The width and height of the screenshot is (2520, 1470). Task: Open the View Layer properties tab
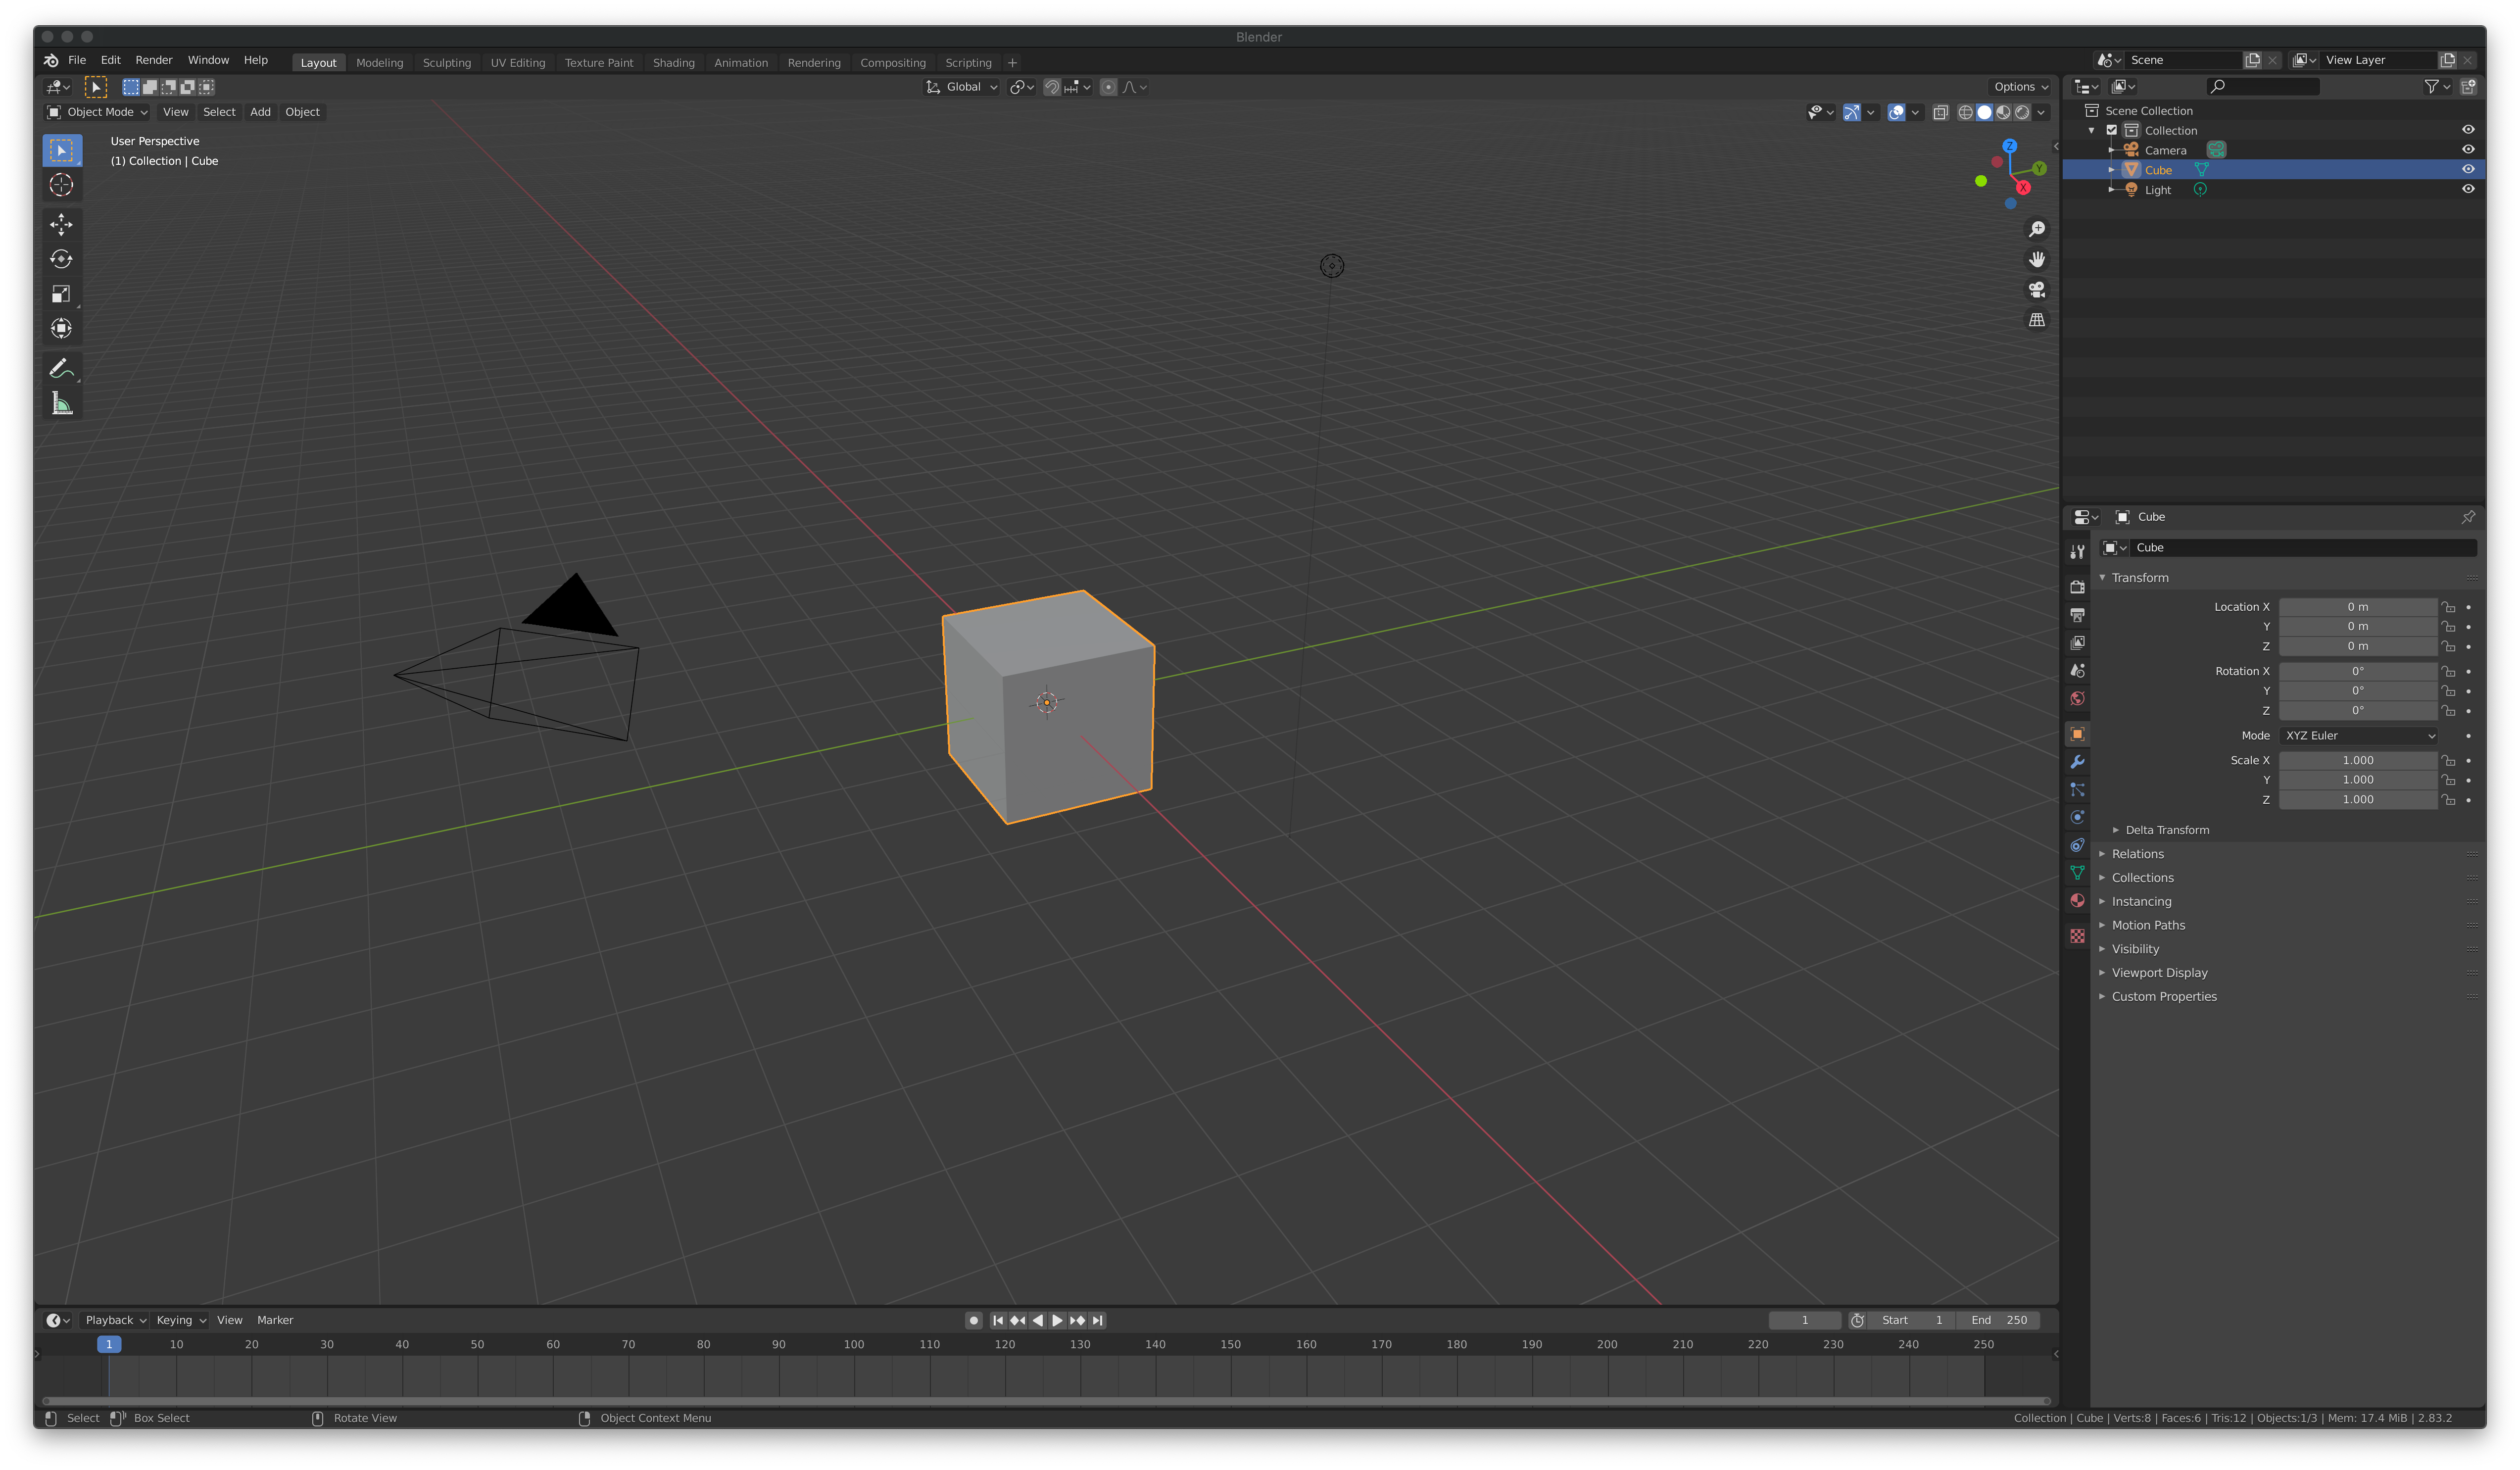coord(2077,643)
